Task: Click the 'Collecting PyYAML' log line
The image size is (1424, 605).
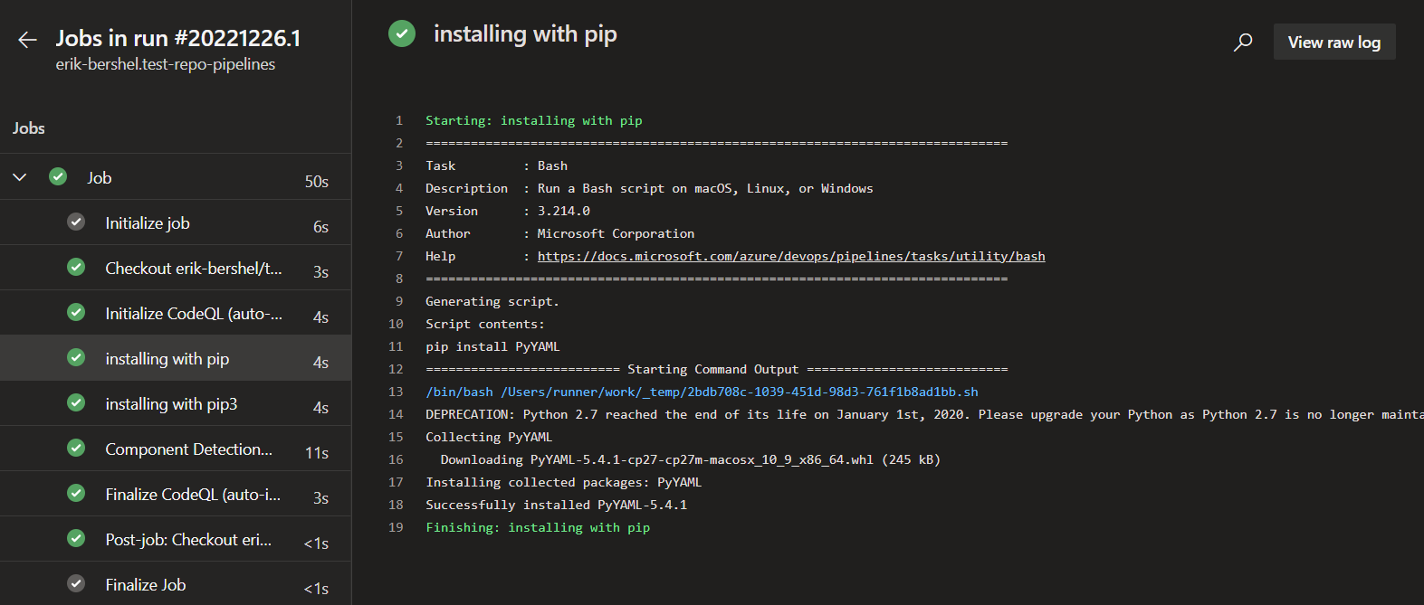Action: coord(489,437)
